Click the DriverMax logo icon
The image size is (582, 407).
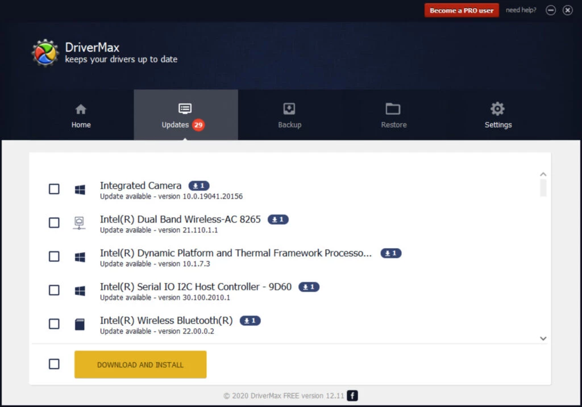pos(45,53)
